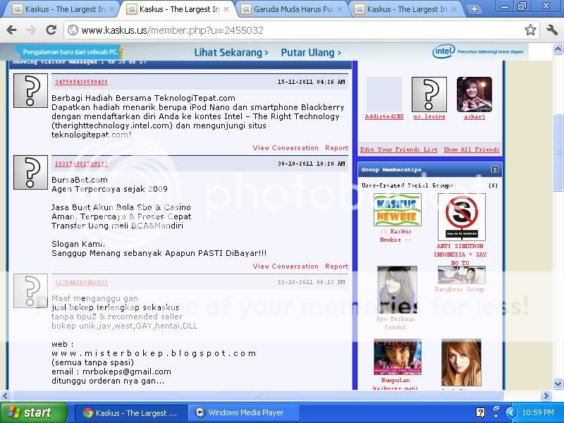Click Putar Ulang in the Intel banner
Viewport: 564px width, 423px height.
pos(311,52)
